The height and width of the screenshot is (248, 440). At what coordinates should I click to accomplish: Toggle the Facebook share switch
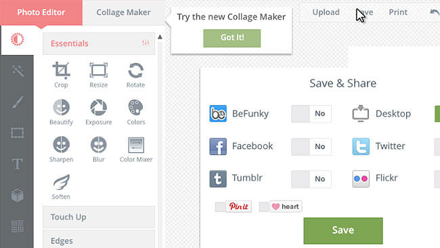pos(311,146)
